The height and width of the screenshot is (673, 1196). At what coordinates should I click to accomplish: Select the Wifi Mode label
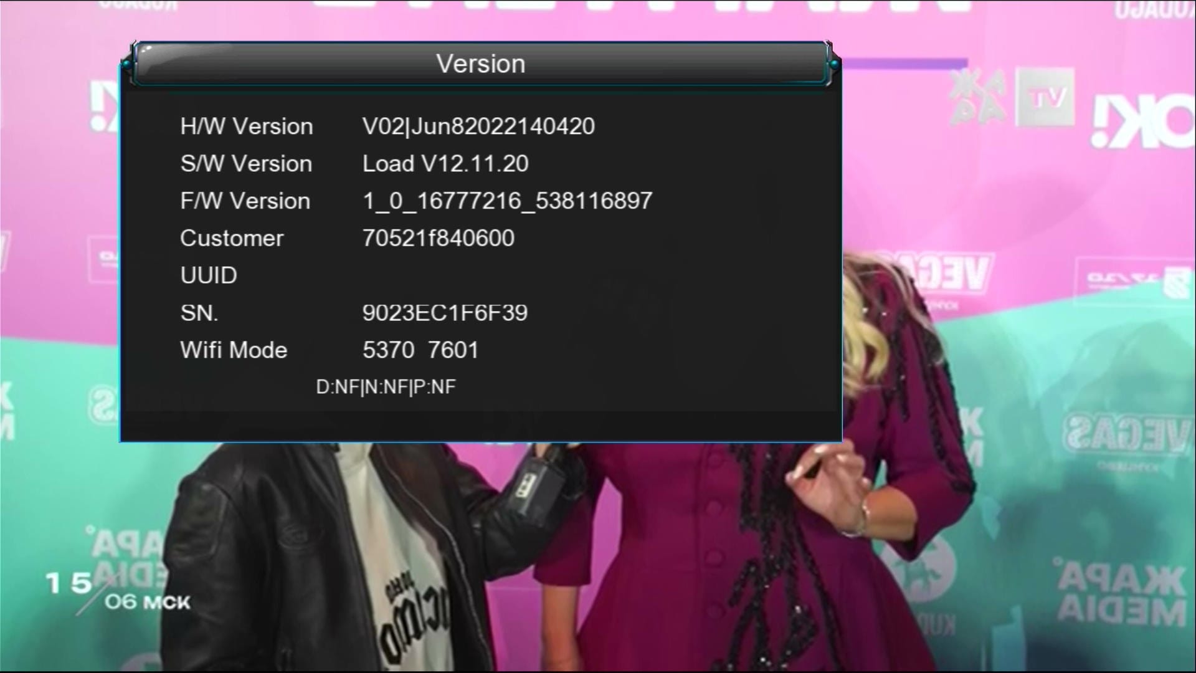(x=234, y=350)
